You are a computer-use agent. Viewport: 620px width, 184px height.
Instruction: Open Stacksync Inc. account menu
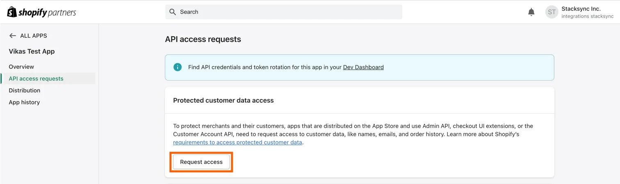(579, 12)
